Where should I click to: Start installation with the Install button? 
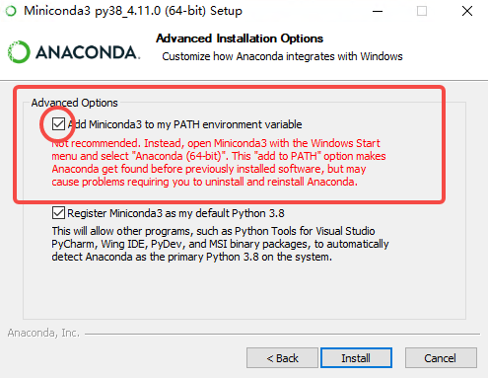click(356, 358)
